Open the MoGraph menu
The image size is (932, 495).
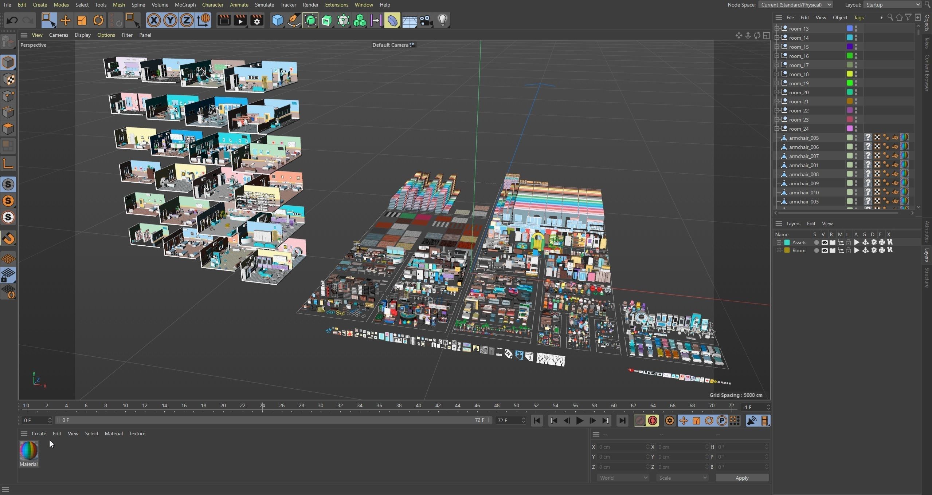pyautogui.click(x=185, y=5)
